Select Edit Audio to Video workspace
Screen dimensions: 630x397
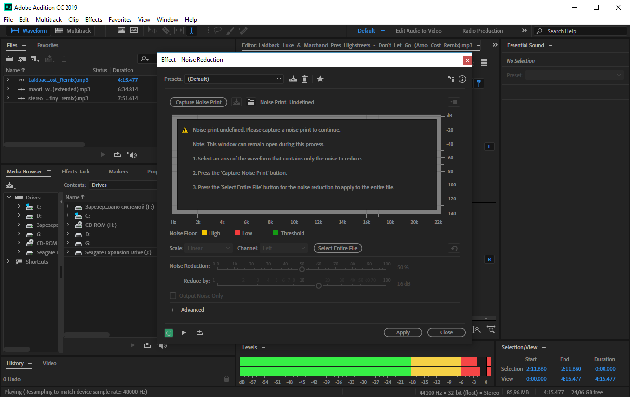pos(419,31)
